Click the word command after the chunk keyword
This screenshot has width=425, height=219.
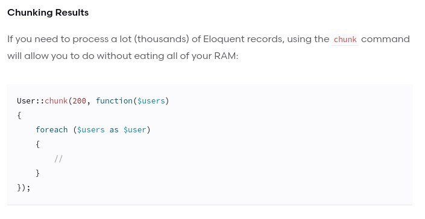click(385, 39)
